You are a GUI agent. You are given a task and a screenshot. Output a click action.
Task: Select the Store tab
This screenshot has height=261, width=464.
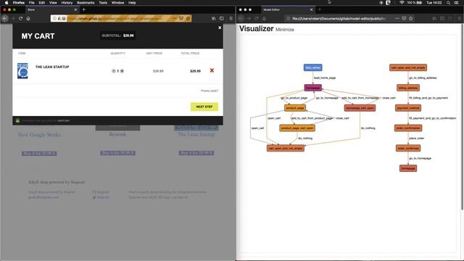[51, 9]
